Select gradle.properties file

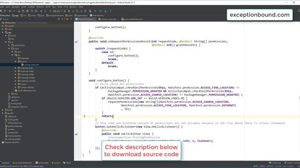point(15,126)
